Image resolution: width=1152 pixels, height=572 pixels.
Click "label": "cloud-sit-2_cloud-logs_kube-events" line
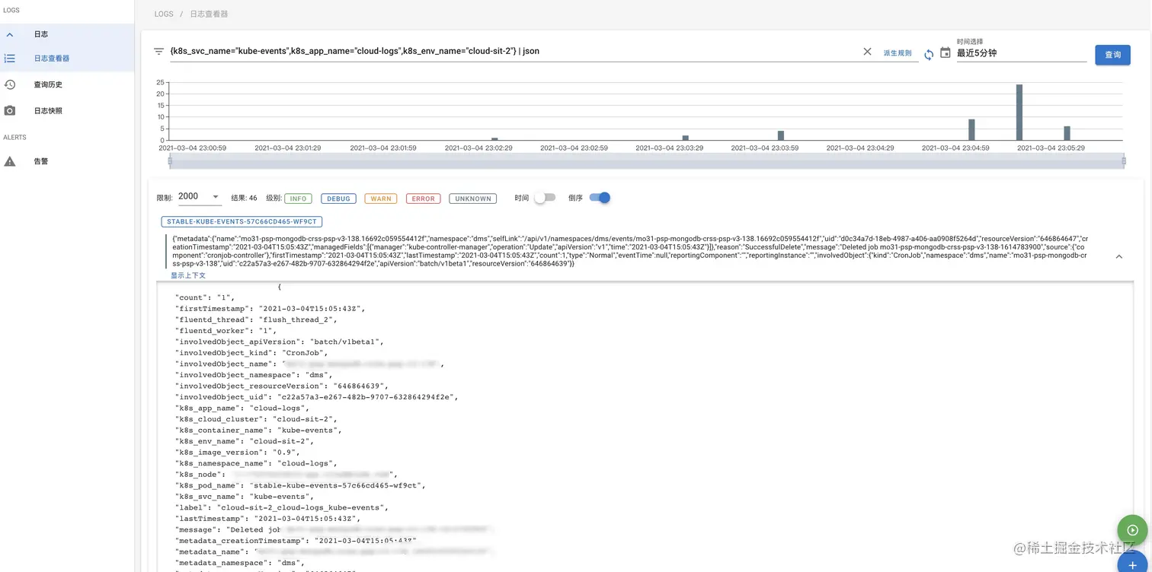point(281,507)
